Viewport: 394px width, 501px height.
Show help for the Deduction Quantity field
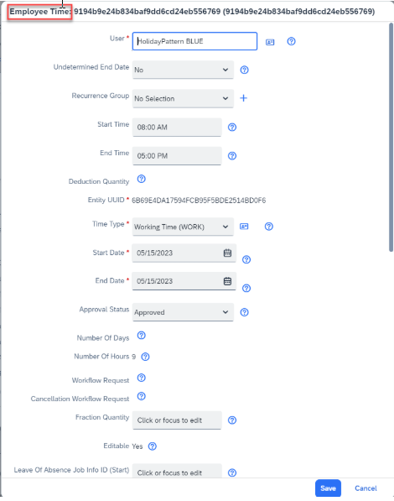point(141,179)
